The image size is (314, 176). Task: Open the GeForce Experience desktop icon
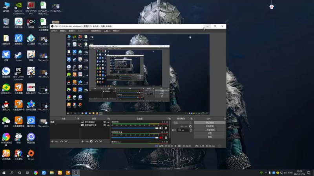click(18, 8)
